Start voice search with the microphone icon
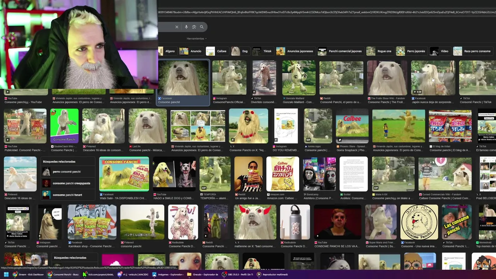Image resolution: width=496 pixels, height=279 pixels. click(186, 27)
